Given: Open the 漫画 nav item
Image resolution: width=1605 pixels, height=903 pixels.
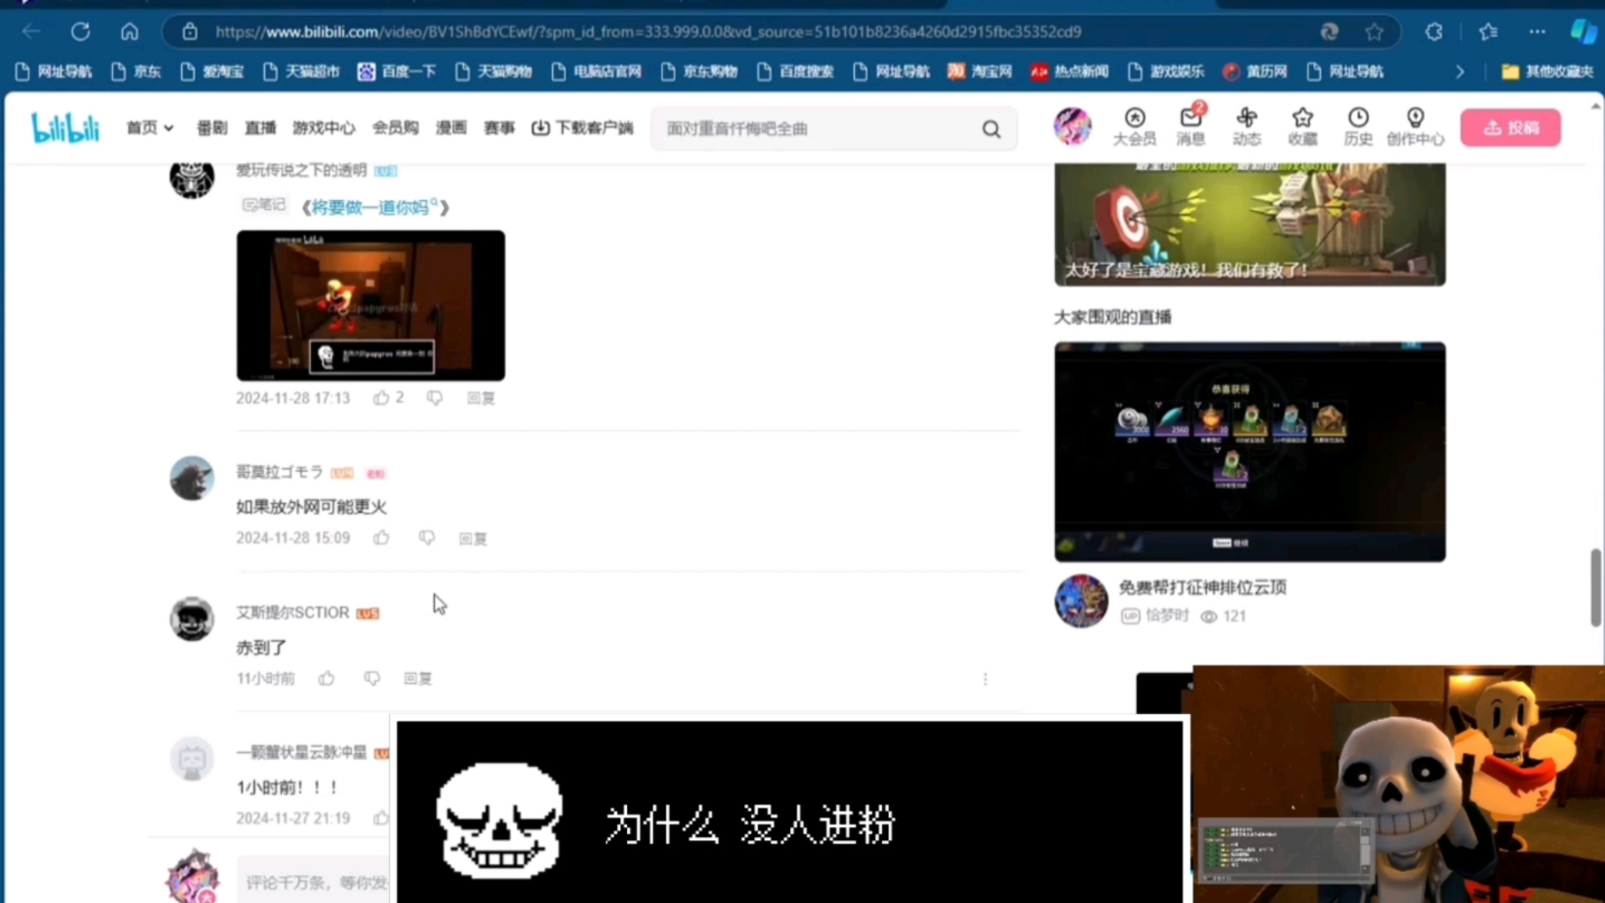Looking at the screenshot, I should coord(451,128).
